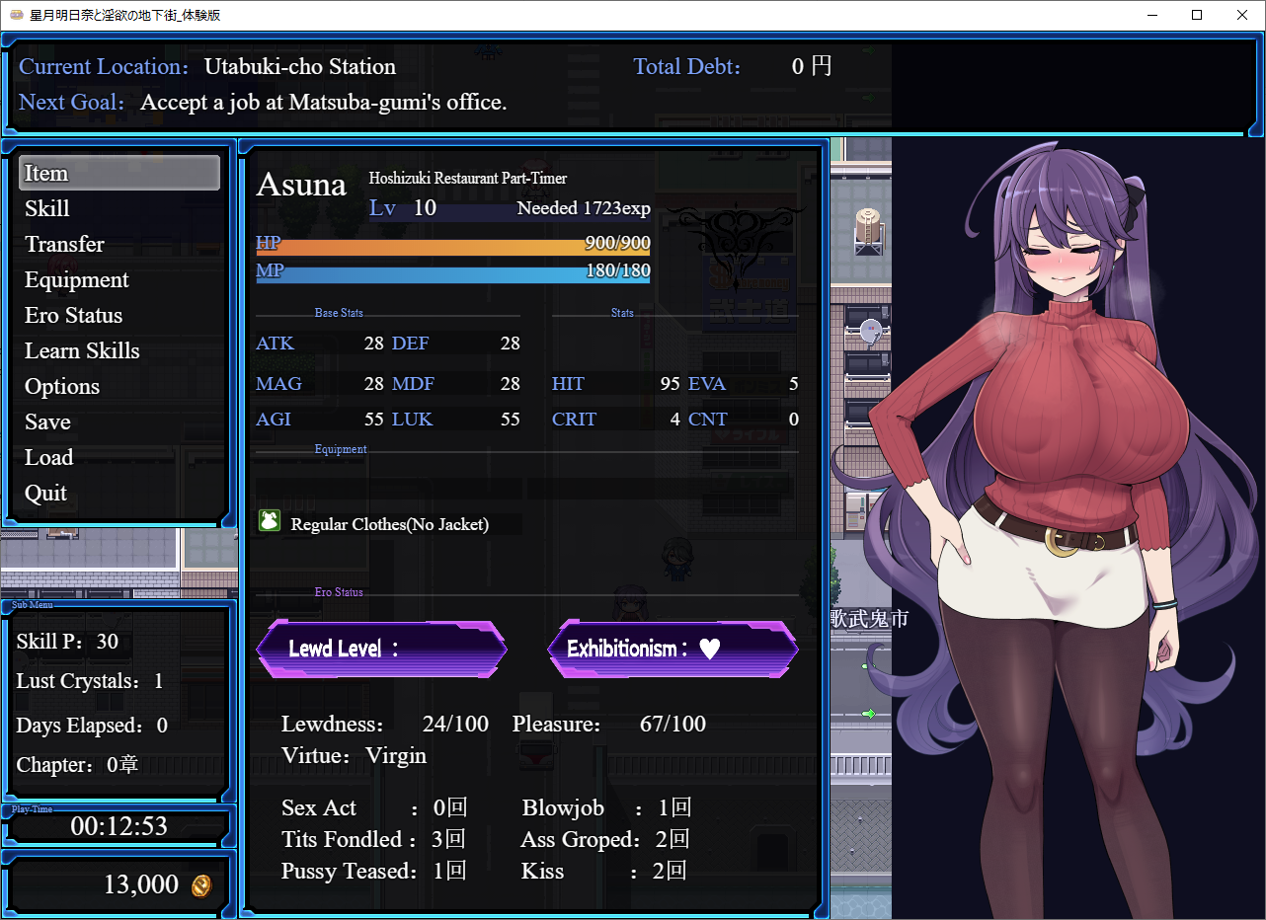The image size is (1266, 920).
Task: Click the orange HP bar
Action: tap(452, 247)
